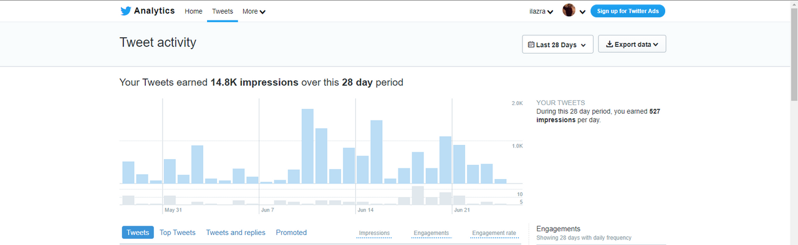The width and height of the screenshot is (798, 245).
Task: Select the Tweets filter tab
Action: click(138, 233)
